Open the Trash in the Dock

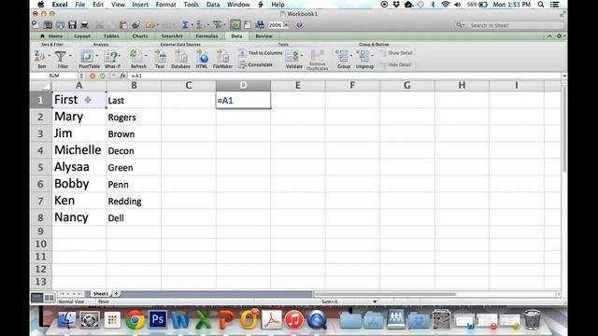(533, 319)
